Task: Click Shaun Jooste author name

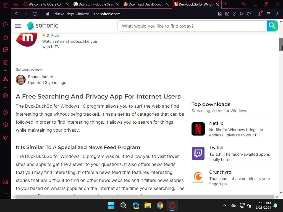Action: 40,77
